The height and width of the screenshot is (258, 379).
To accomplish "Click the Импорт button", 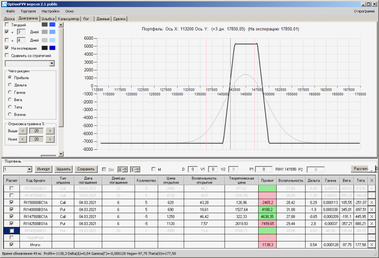I will coord(44,169).
